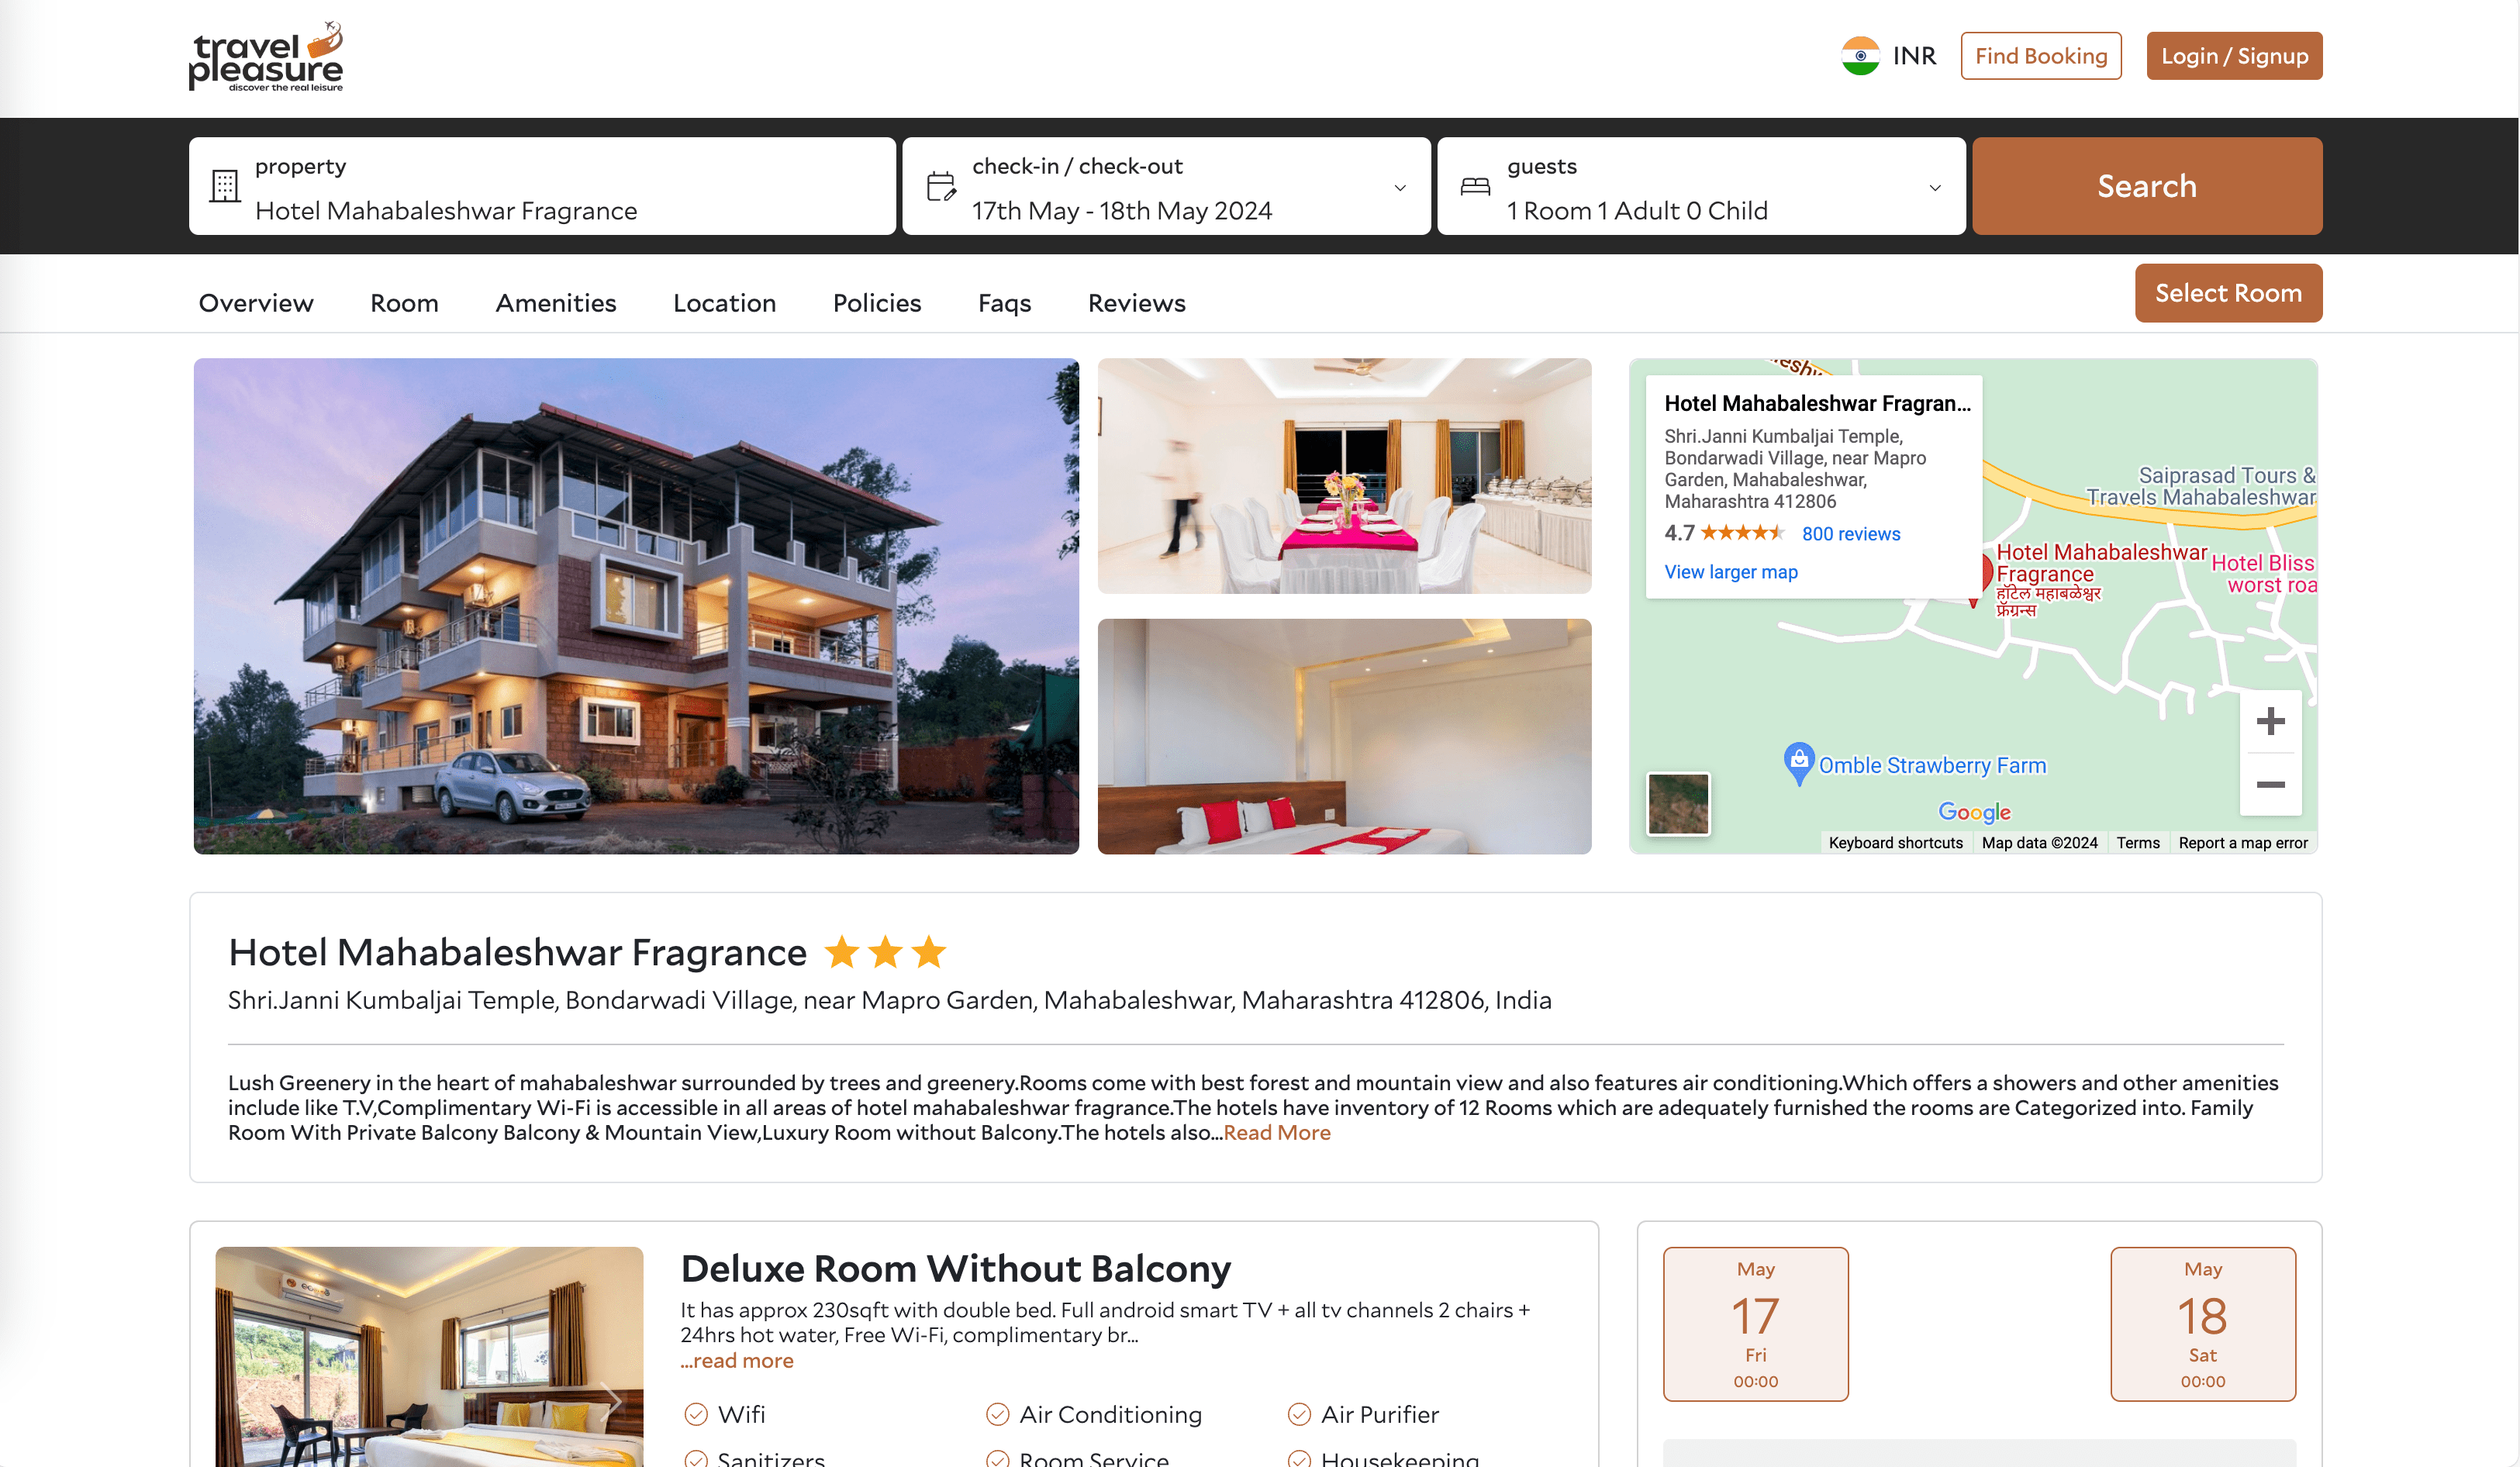Click the Indian flag currency icon

pos(1858,56)
